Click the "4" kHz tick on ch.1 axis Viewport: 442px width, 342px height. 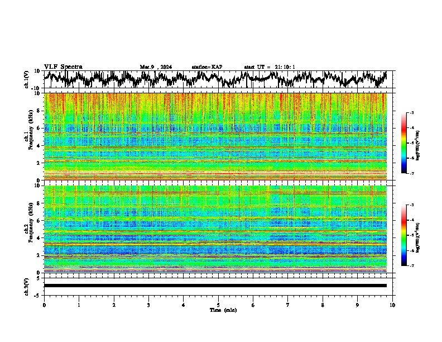pyautogui.click(x=39, y=146)
